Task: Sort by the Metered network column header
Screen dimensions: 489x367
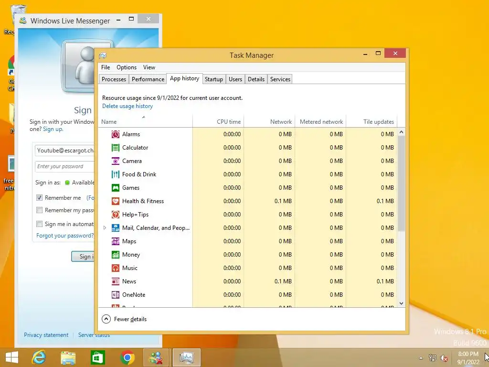Action: pos(320,122)
